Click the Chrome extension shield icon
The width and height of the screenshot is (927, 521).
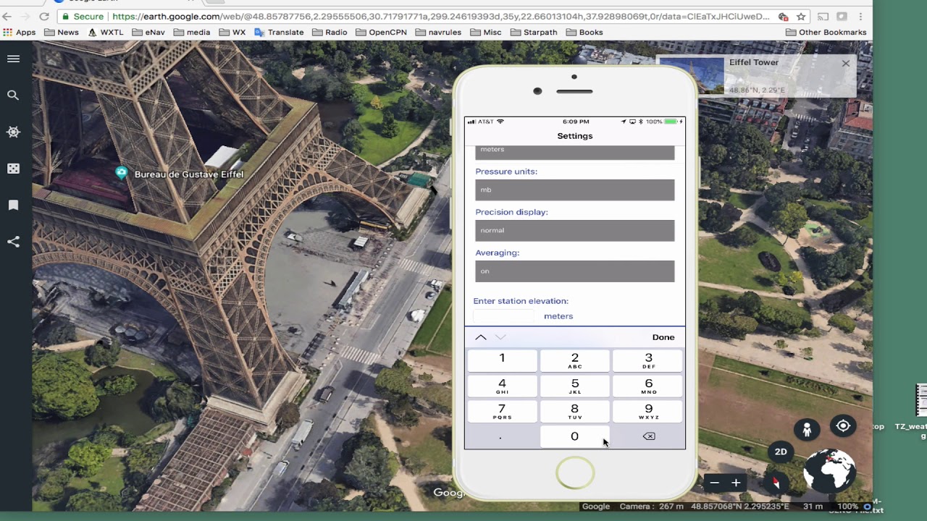[842, 16]
